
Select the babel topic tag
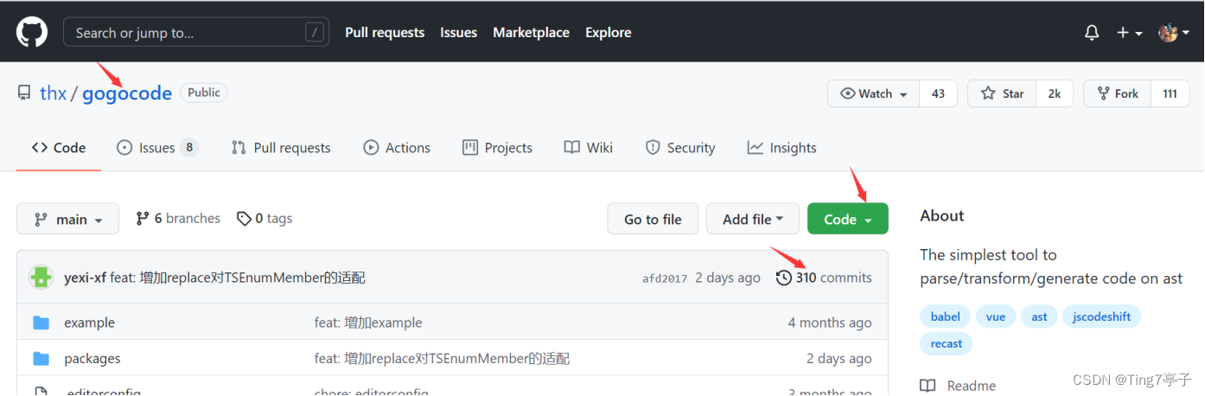tap(945, 316)
